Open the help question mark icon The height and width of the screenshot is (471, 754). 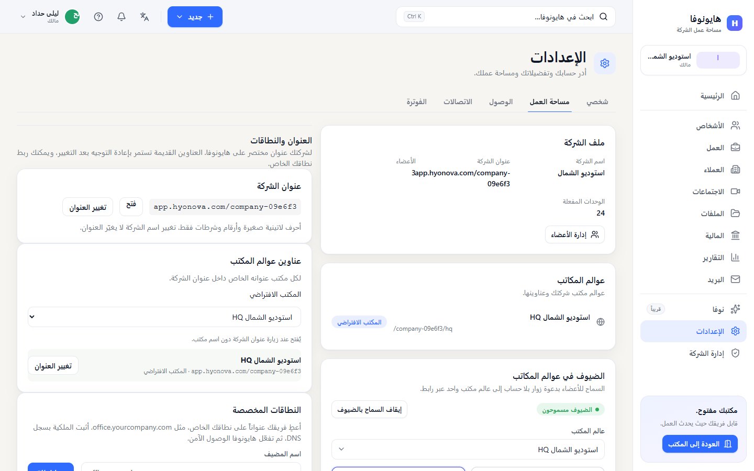point(98,17)
